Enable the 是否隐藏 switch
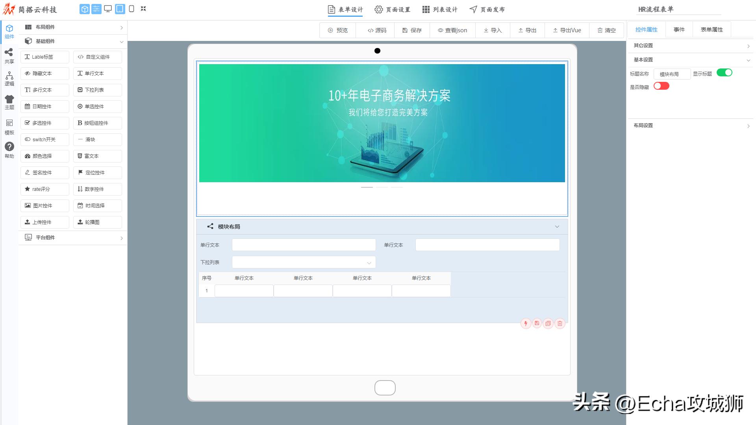This screenshot has height=425, width=756. (x=661, y=86)
